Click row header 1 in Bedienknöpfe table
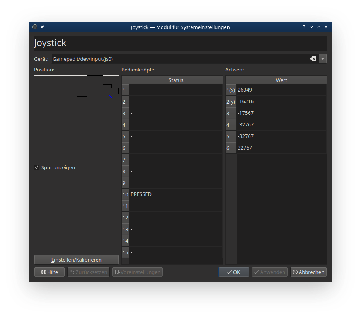The height and width of the screenshot is (318, 361). (x=125, y=90)
